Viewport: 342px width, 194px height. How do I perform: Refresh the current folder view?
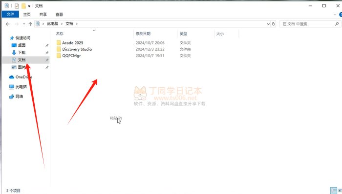coord(274,24)
